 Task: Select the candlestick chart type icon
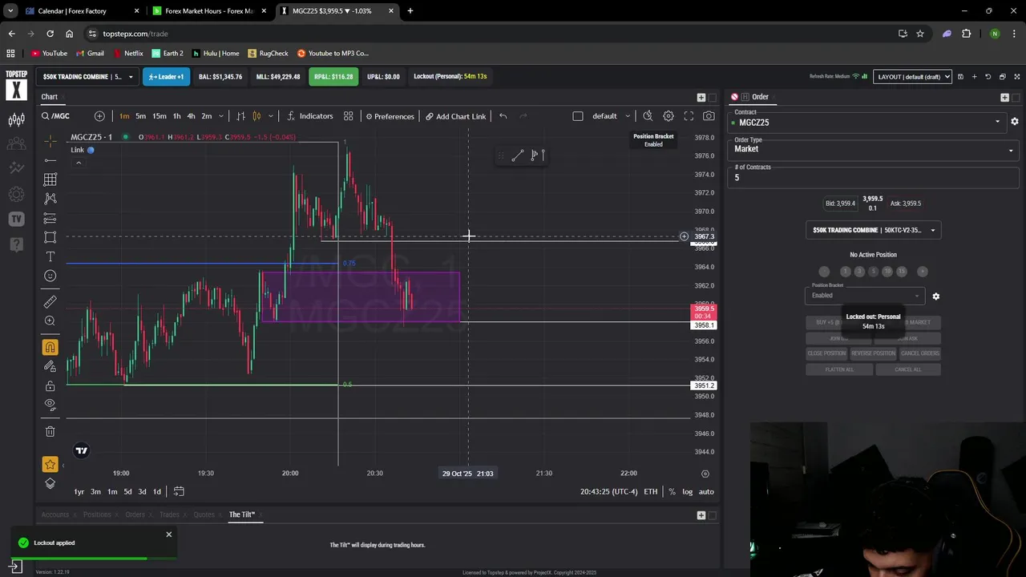tap(256, 116)
